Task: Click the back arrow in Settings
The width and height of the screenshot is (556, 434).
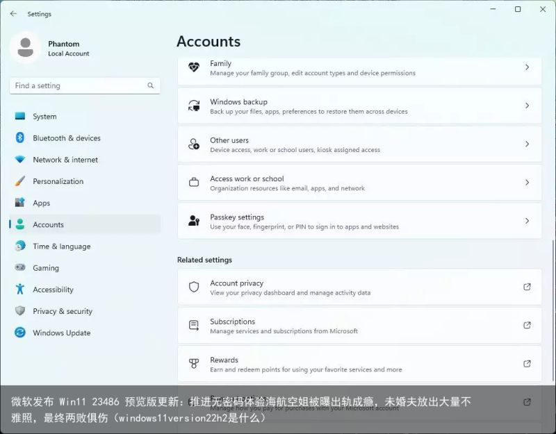Action: coord(13,14)
